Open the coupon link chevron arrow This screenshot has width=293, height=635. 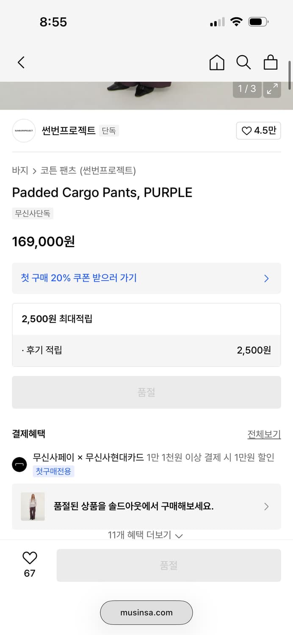(x=266, y=278)
